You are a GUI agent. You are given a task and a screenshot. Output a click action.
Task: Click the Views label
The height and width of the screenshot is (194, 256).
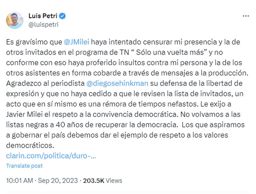click(x=114, y=181)
